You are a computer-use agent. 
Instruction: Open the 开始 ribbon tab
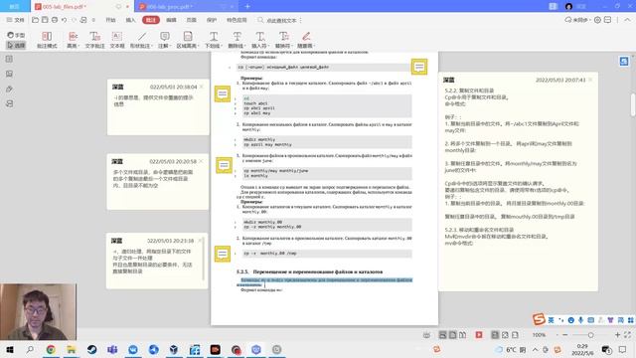tap(110, 20)
